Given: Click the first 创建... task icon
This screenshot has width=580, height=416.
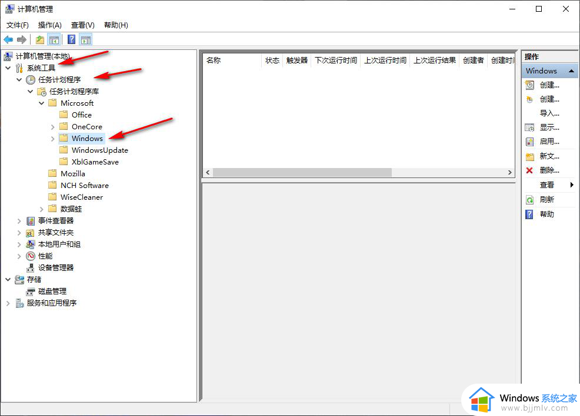Looking at the screenshot, I should (529, 85).
